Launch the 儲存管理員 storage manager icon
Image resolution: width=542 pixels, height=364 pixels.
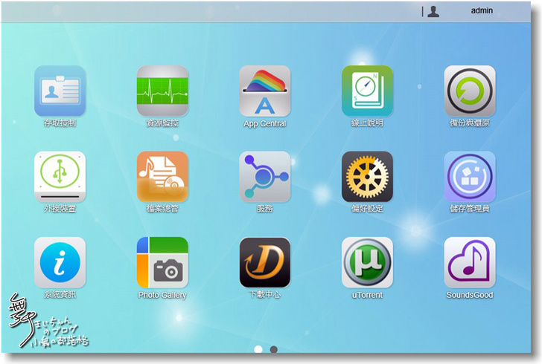[470, 177]
